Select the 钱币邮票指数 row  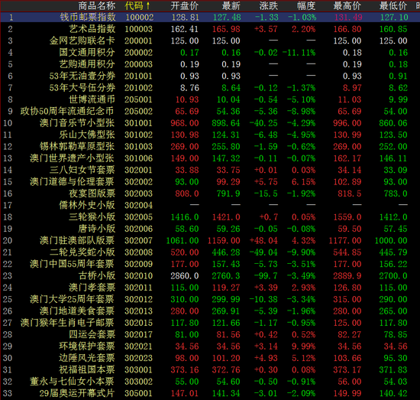click(x=210, y=17)
